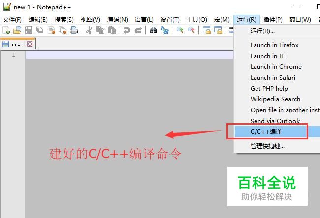Click the Redo arrow icon
Viewport: 320px width, 218px height.
pos(138,30)
